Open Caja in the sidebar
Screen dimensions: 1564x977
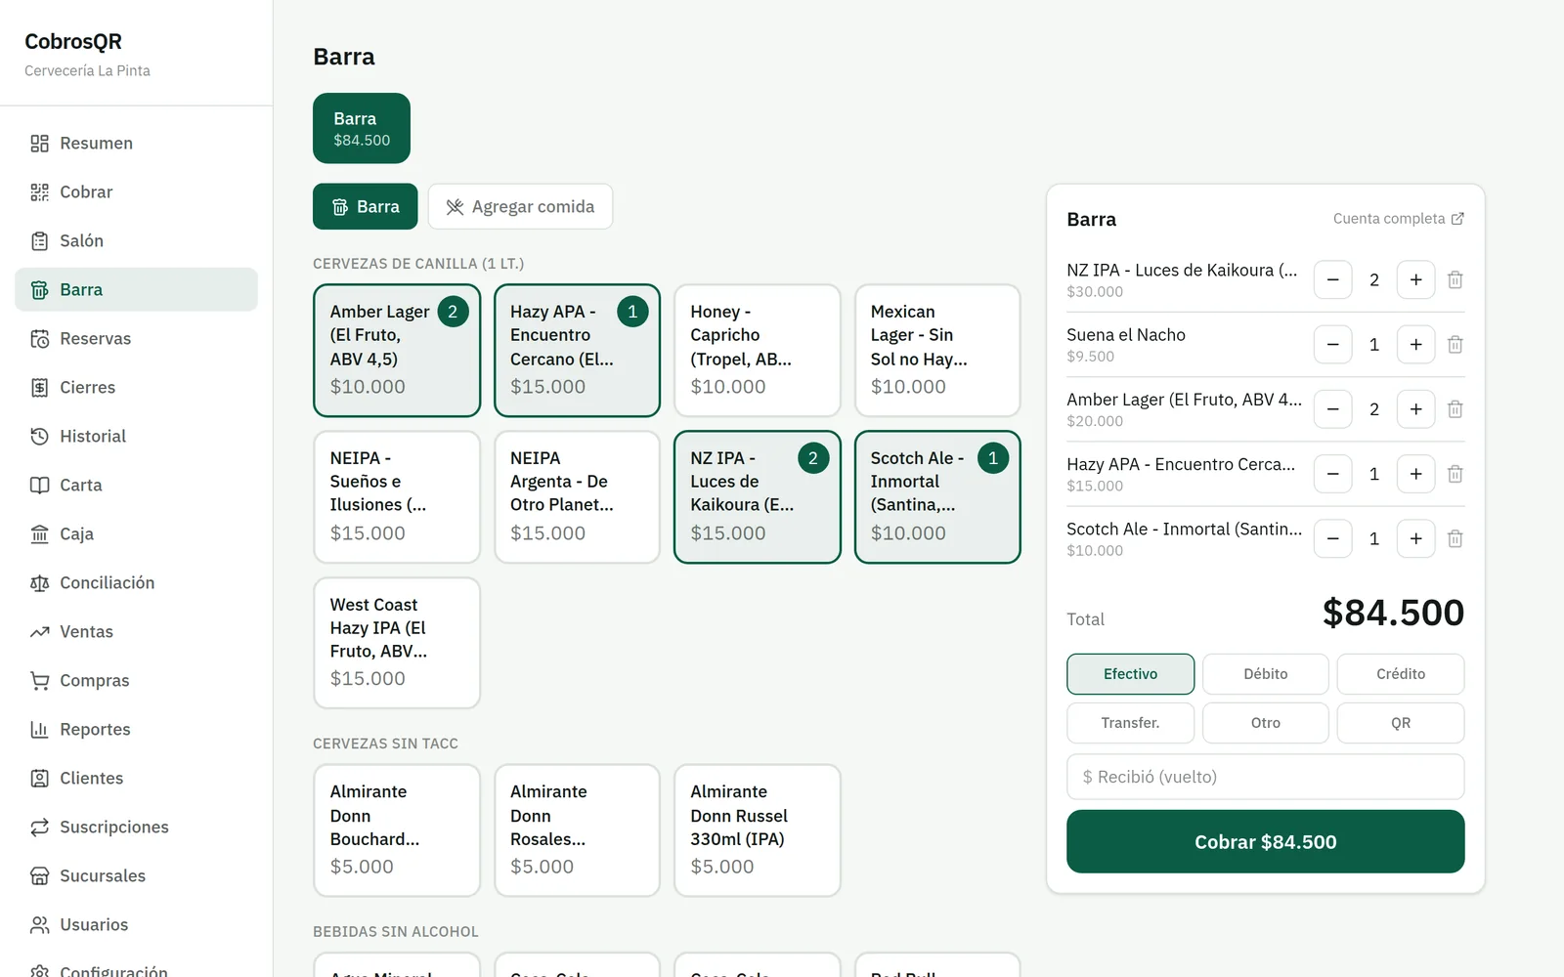137,533
